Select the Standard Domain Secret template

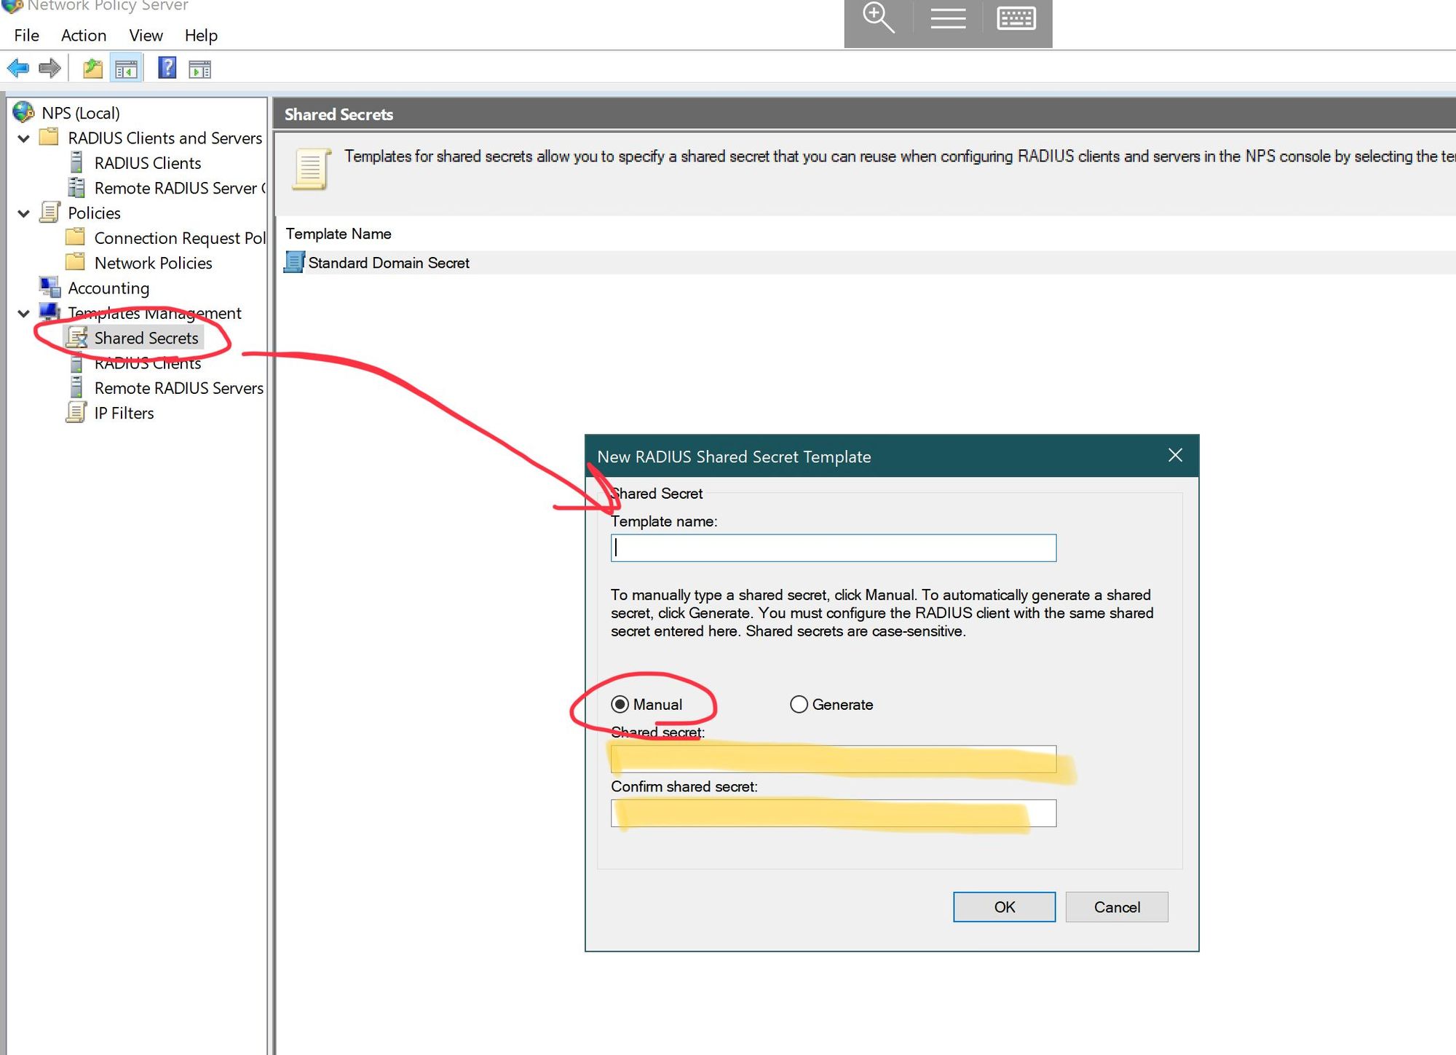click(x=388, y=263)
